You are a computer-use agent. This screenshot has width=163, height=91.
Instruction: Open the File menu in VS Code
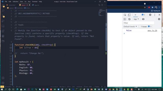(x=6, y=2)
